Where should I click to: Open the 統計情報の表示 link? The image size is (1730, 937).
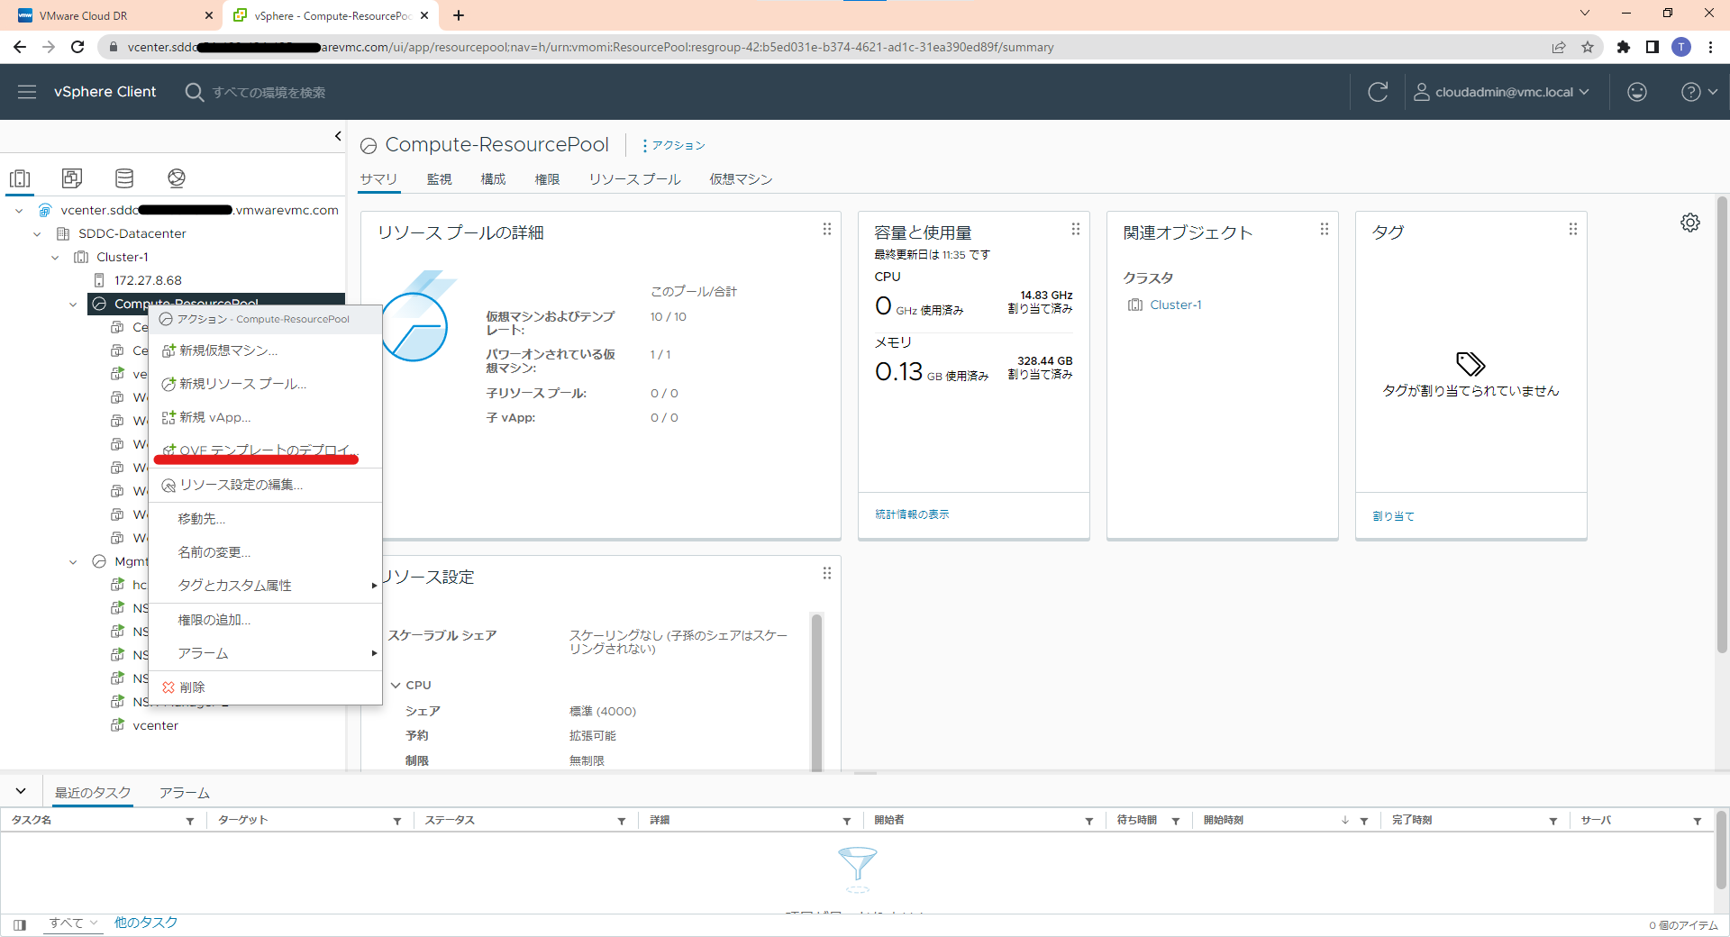(912, 514)
